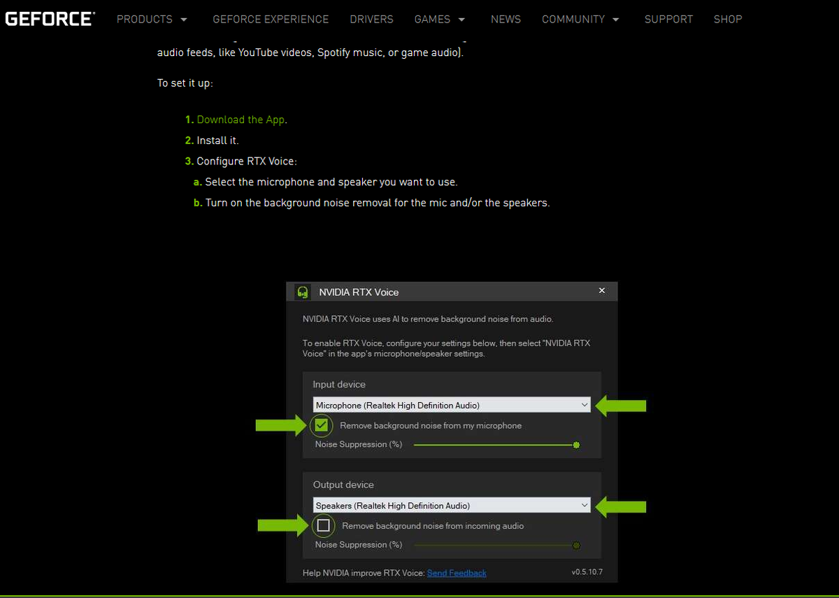
Task: Go to GeForce Experience page
Action: [x=271, y=20]
